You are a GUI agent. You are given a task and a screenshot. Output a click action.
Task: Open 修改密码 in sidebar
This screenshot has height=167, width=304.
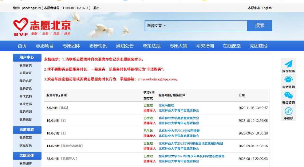click(x=26, y=104)
